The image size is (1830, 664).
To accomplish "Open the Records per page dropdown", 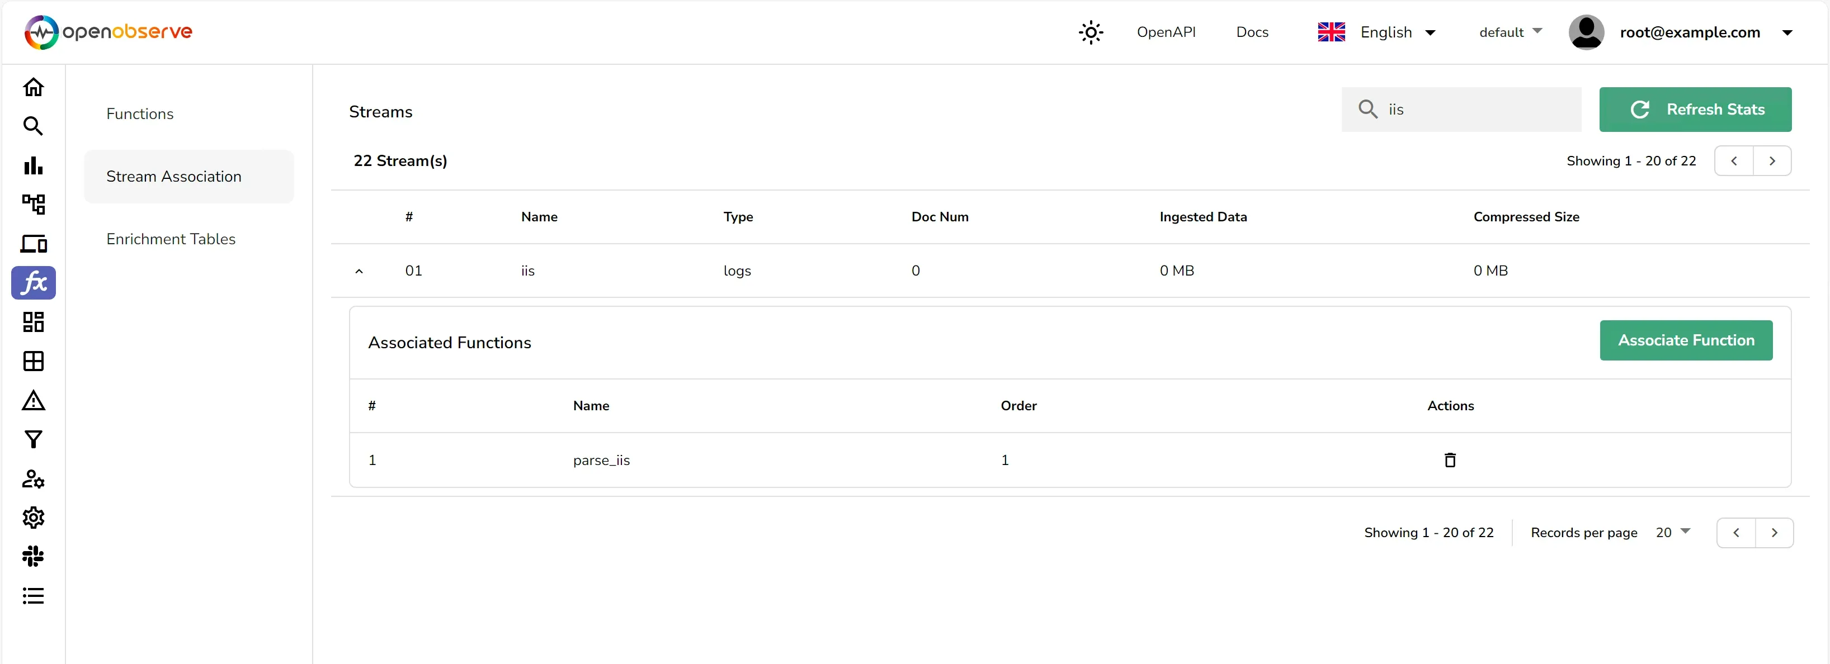I will (x=1672, y=533).
